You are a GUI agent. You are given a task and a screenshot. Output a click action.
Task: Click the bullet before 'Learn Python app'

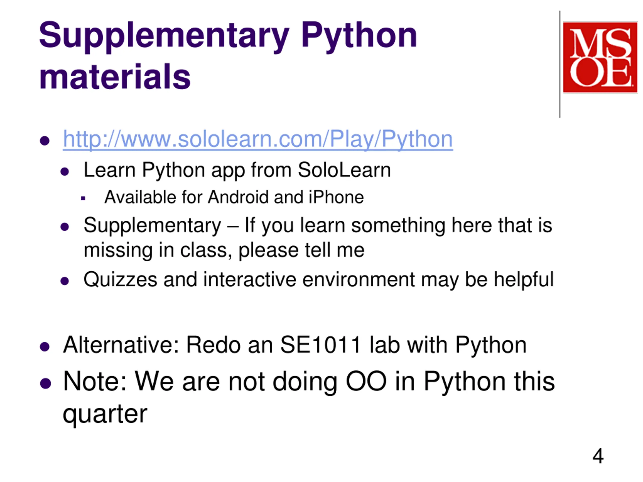coord(65,171)
